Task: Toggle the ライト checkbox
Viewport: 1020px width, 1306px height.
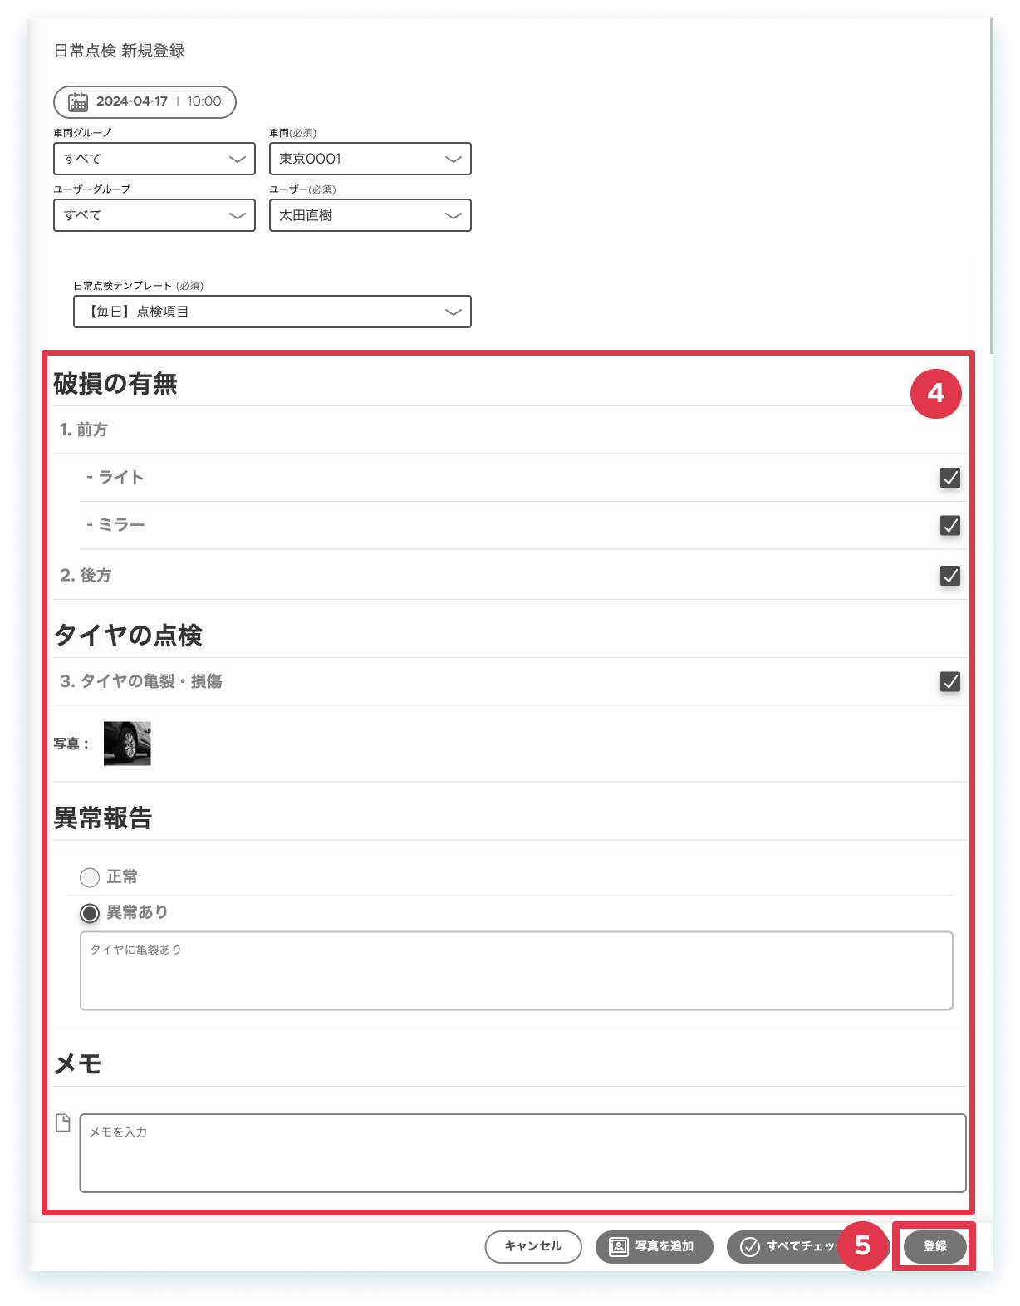Action: 950,478
